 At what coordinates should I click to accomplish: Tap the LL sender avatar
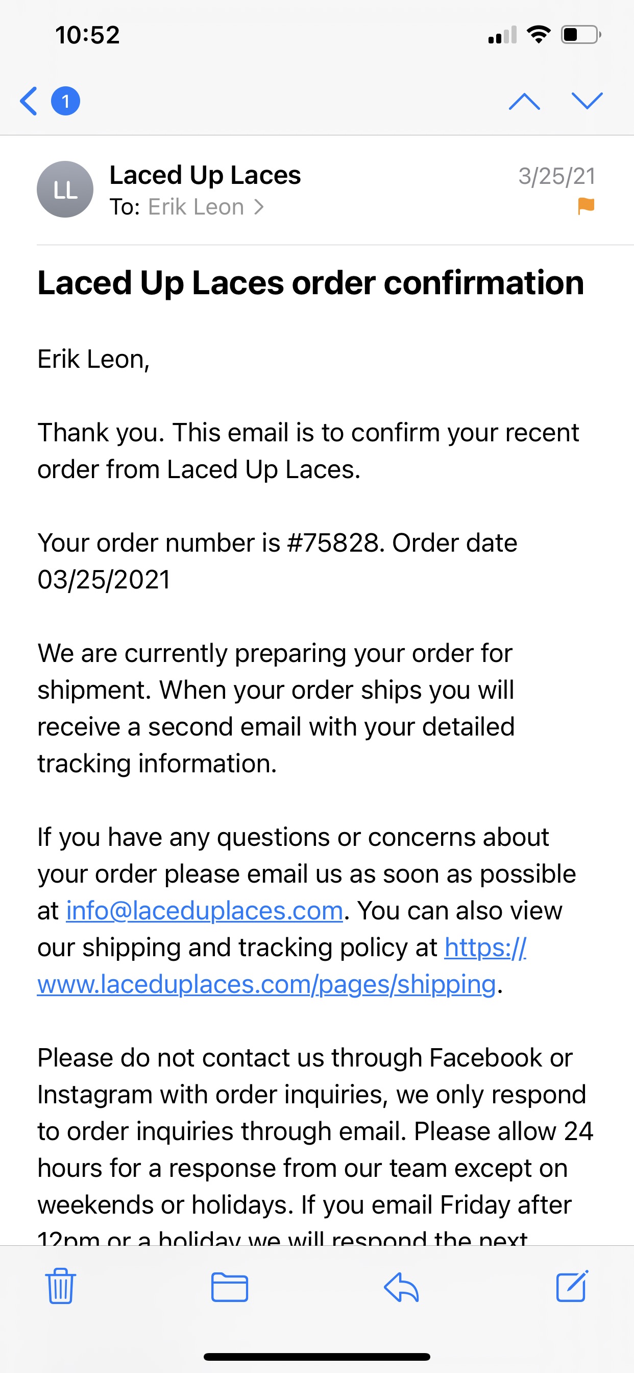click(65, 189)
